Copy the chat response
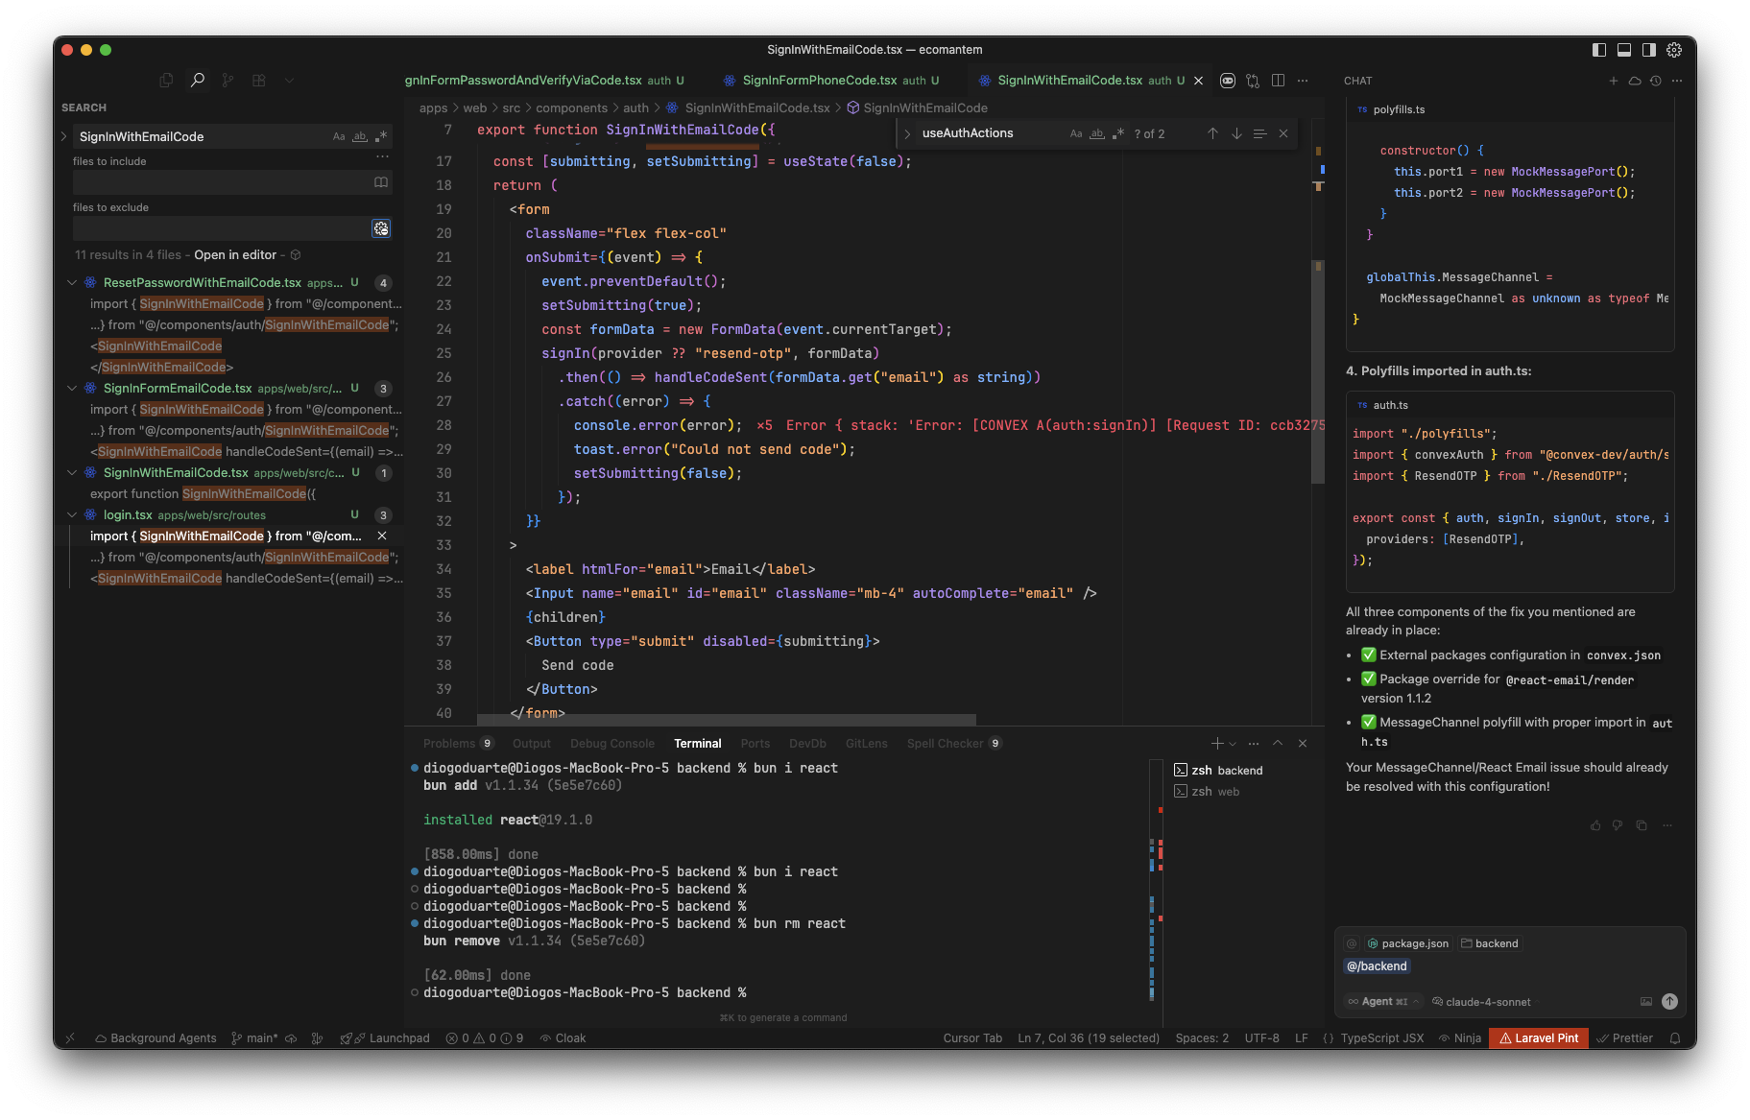The height and width of the screenshot is (1120, 1750). (1642, 825)
